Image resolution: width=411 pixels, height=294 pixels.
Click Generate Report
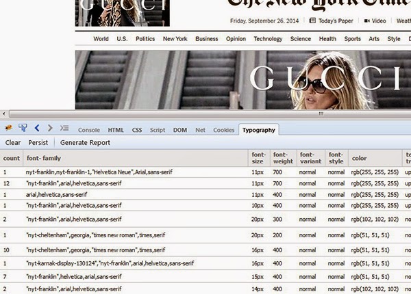tap(85, 142)
